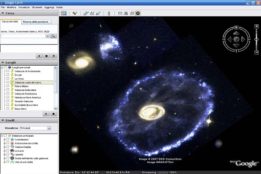
Task: Enable the Galassia di Andromeda checkbox
Action: (7, 71)
